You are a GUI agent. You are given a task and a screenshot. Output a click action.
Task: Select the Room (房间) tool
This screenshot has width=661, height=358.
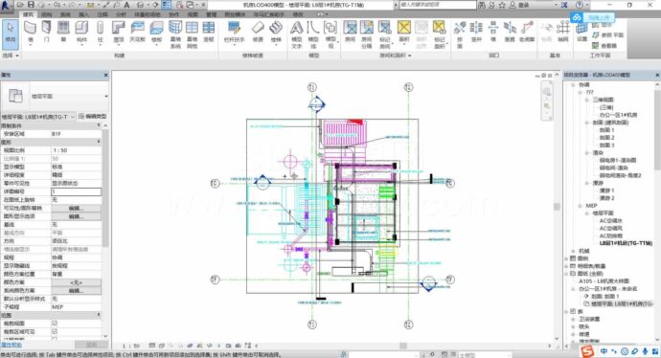click(350, 32)
